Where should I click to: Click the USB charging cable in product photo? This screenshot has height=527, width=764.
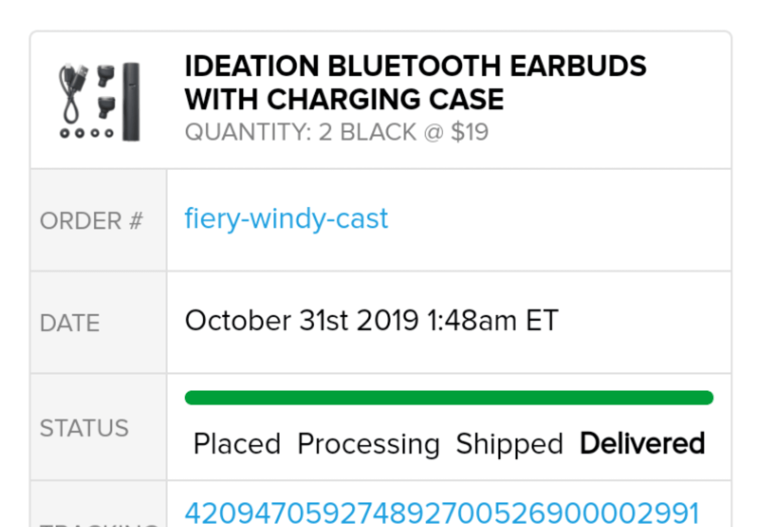tap(73, 93)
